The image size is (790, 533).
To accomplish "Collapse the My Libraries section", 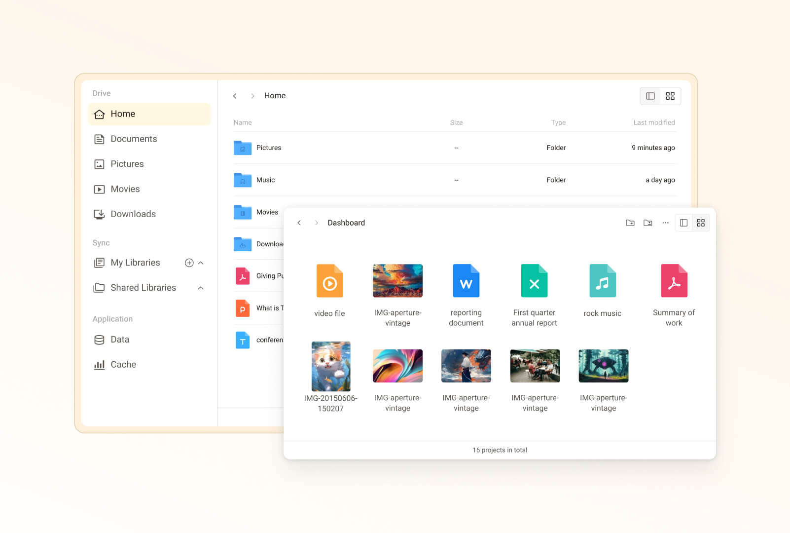I will click(x=200, y=263).
